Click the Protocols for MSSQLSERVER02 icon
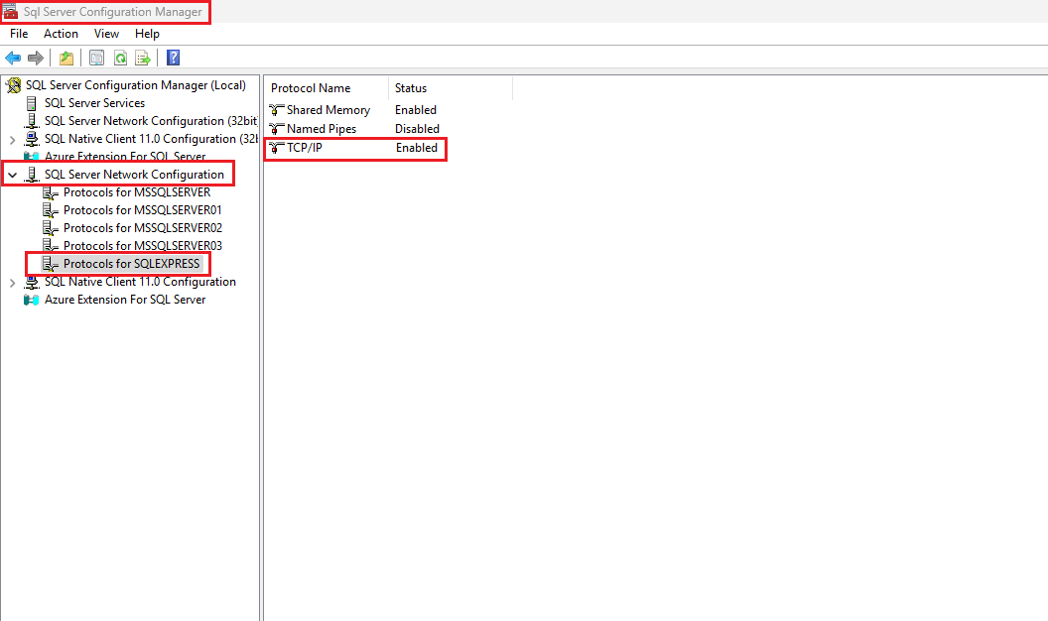Image resolution: width=1048 pixels, height=621 pixels. (x=51, y=228)
